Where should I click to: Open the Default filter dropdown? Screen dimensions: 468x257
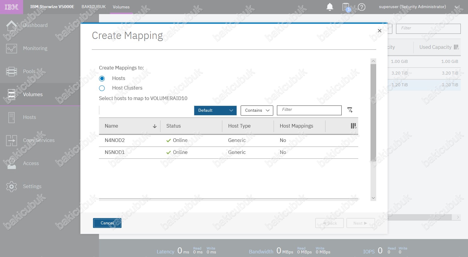coord(215,111)
